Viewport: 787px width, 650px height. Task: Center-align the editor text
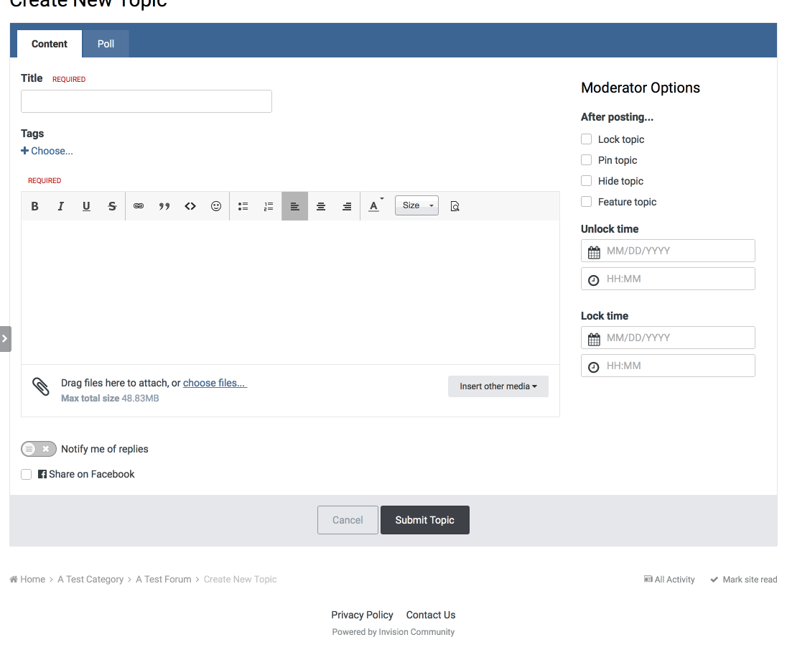click(321, 206)
